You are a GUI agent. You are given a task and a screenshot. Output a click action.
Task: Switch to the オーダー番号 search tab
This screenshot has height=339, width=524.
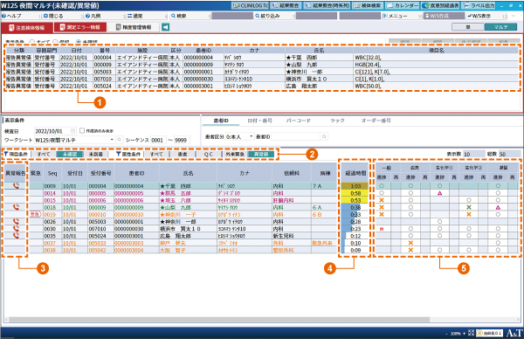tap(376, 121)
